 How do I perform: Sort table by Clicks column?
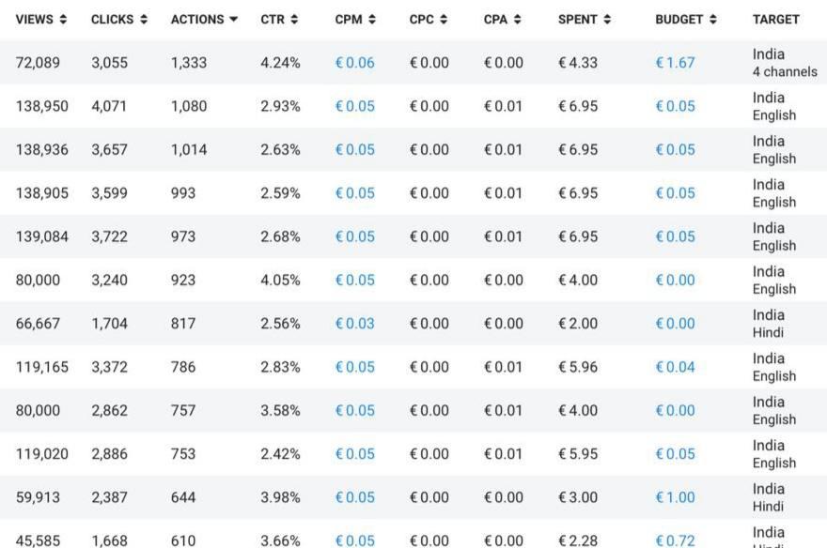tap(118, 19)
